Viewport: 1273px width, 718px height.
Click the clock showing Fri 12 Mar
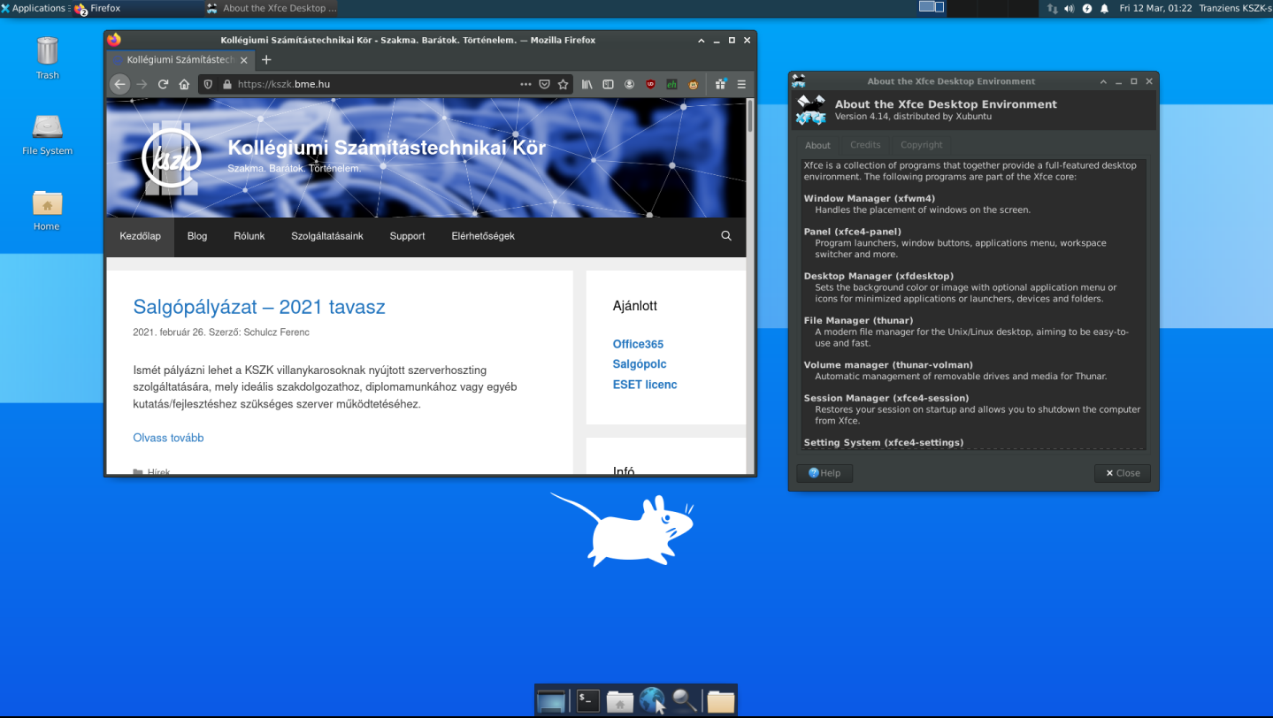pos(1155,8)
